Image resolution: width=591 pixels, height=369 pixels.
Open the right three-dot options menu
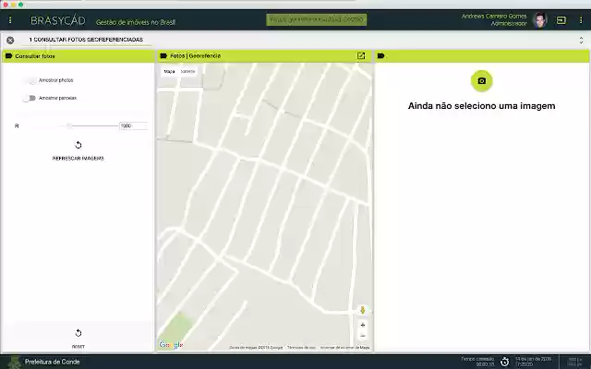581,20
